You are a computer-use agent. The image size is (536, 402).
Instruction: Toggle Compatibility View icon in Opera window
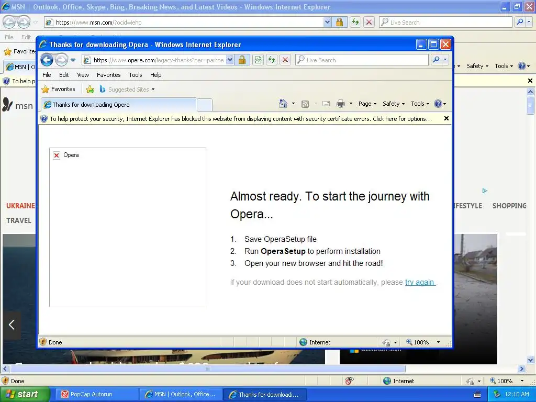click(x=258, y=60)
